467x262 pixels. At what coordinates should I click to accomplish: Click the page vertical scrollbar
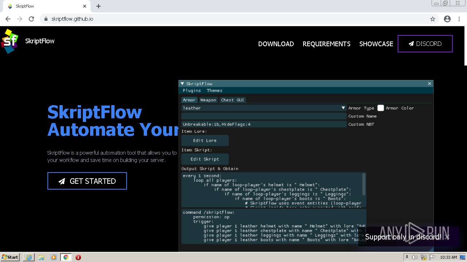tap(465, 46)
